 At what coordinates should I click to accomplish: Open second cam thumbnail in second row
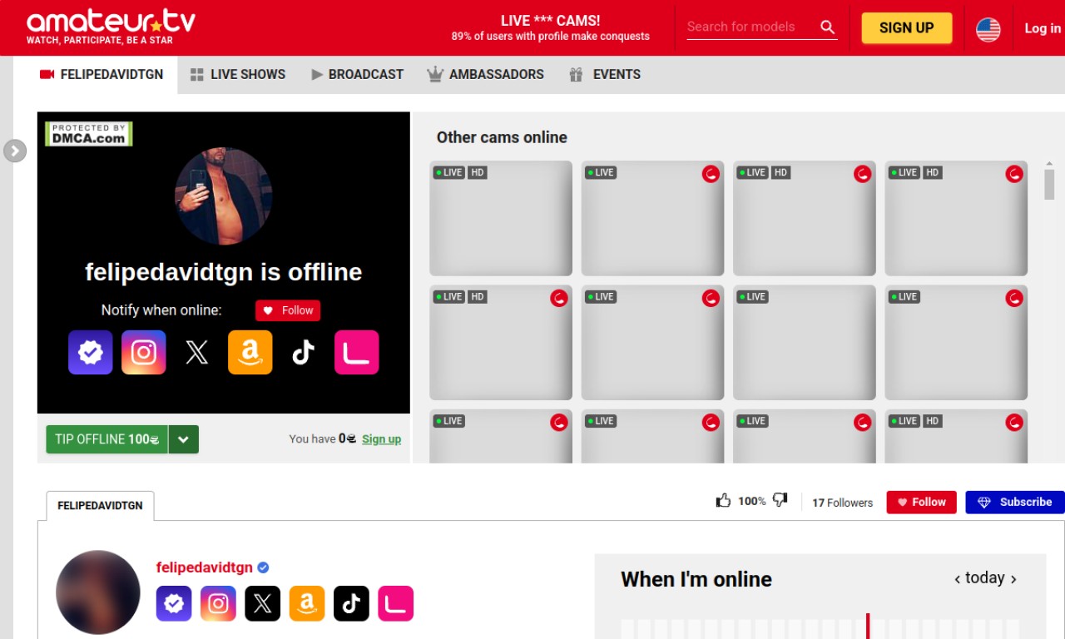click(x=652, y=342)
